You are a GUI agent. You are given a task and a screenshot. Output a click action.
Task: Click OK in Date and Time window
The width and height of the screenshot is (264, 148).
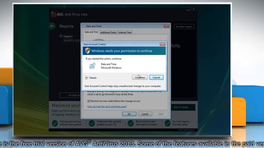point(129,114)
